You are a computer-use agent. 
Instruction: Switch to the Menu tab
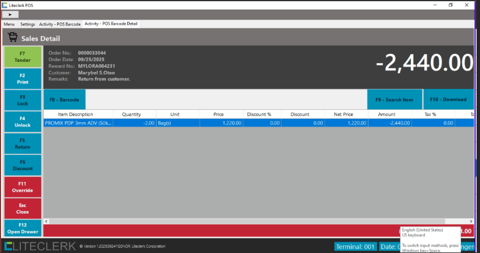click(9, 24)
